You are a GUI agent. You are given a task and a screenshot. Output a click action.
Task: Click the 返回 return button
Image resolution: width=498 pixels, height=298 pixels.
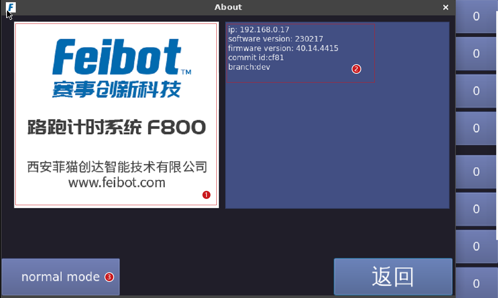[393, 277]
